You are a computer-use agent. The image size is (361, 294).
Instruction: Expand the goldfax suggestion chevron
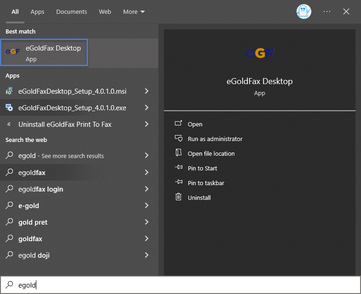pyautogui.click(x=146, y=238)
